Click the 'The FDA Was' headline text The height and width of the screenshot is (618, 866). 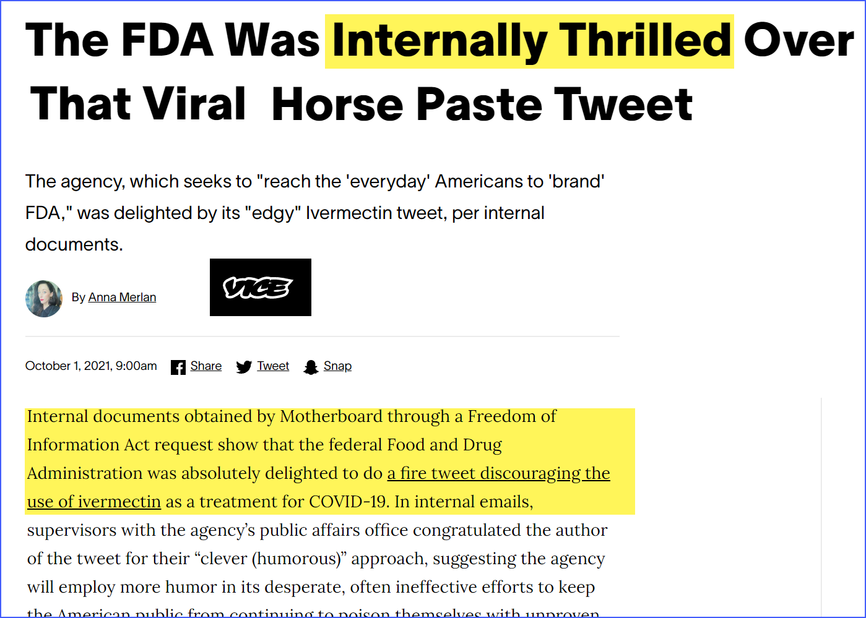(x=173, y=41)
